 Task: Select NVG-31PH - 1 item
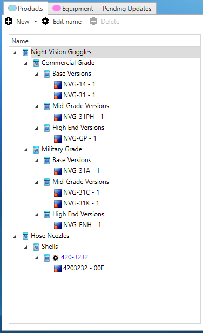pos(83,117)
